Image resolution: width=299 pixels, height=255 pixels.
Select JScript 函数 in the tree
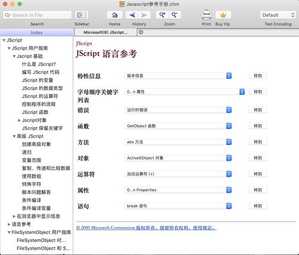[35, 112]
